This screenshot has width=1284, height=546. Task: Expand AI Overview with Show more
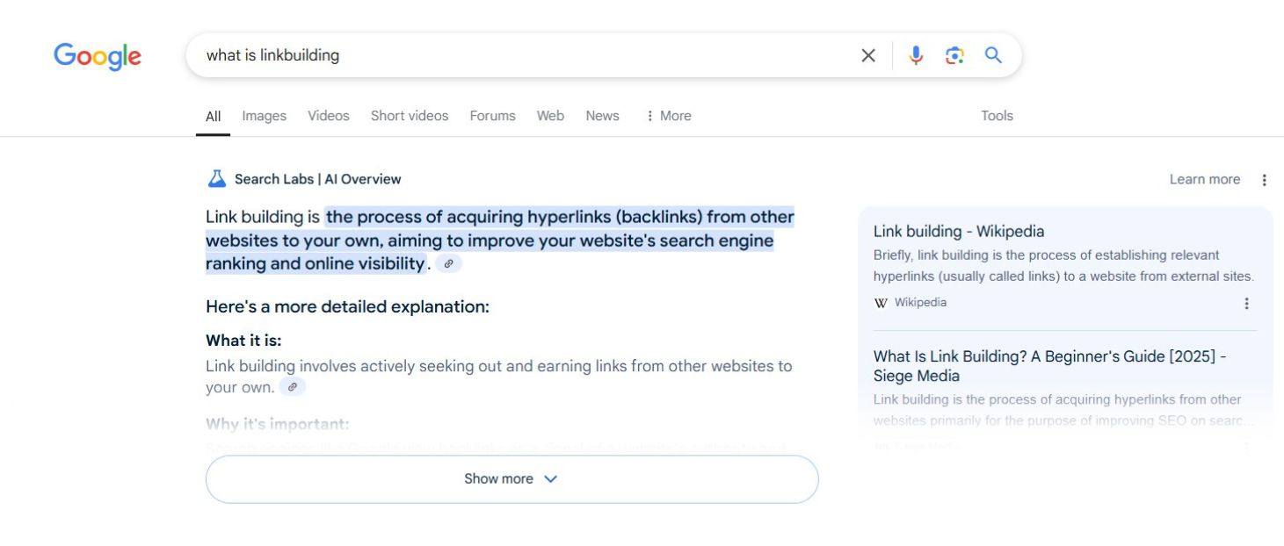click(511, 479)
